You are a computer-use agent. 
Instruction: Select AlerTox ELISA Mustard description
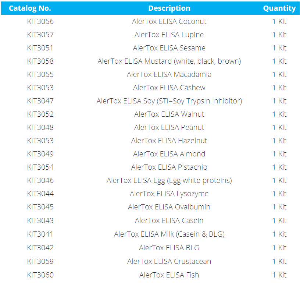(x=169, y=61)
